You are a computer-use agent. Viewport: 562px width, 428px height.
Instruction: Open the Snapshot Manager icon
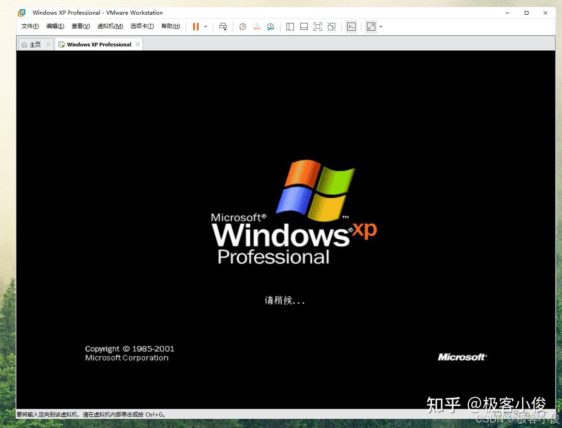270,27
